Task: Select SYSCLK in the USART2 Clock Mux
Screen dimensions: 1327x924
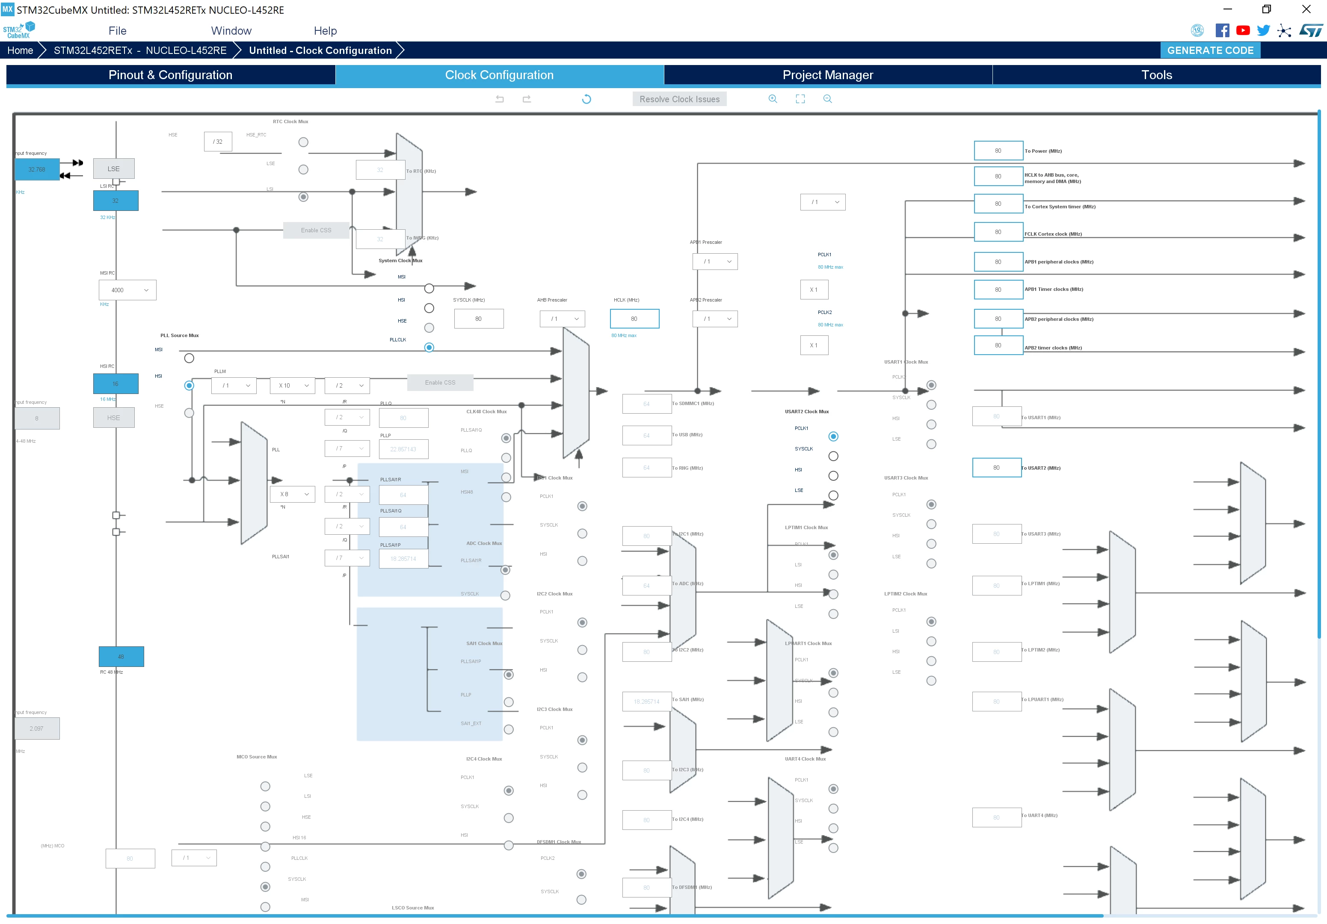Action: (x=833, y=456)
